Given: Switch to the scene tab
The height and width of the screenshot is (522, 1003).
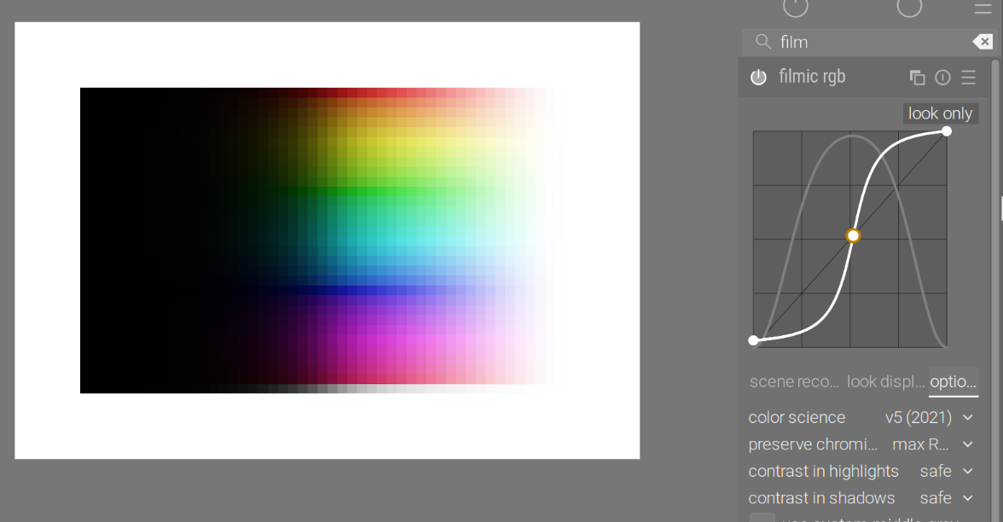Looking at the screenshot, I should [x=794, y=382].
